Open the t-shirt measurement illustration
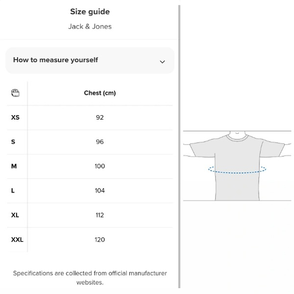Viewport: 294px width, 294px height. [x=237, y=165]
